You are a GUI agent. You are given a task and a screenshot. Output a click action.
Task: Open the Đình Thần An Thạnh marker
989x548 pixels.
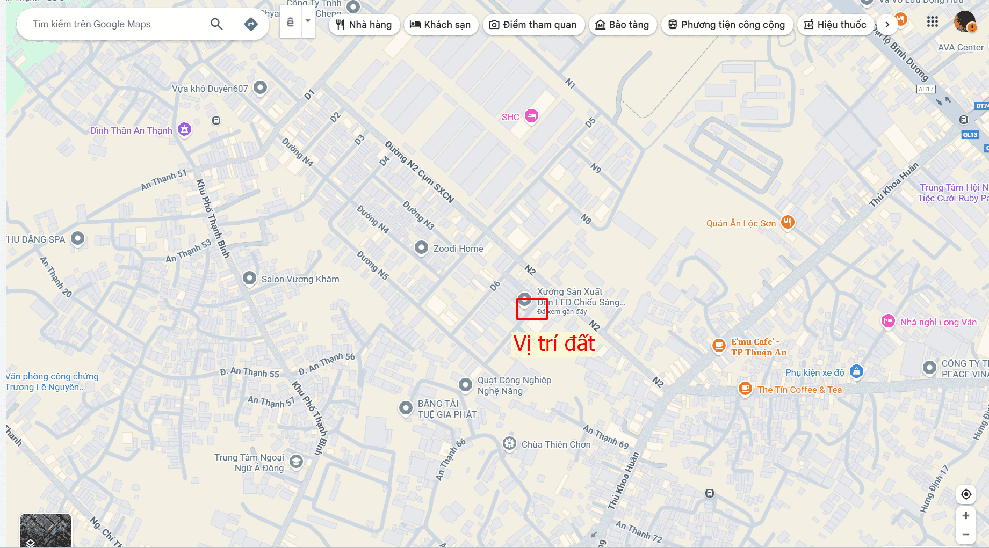pyautogui.click(x=184, y=129)
